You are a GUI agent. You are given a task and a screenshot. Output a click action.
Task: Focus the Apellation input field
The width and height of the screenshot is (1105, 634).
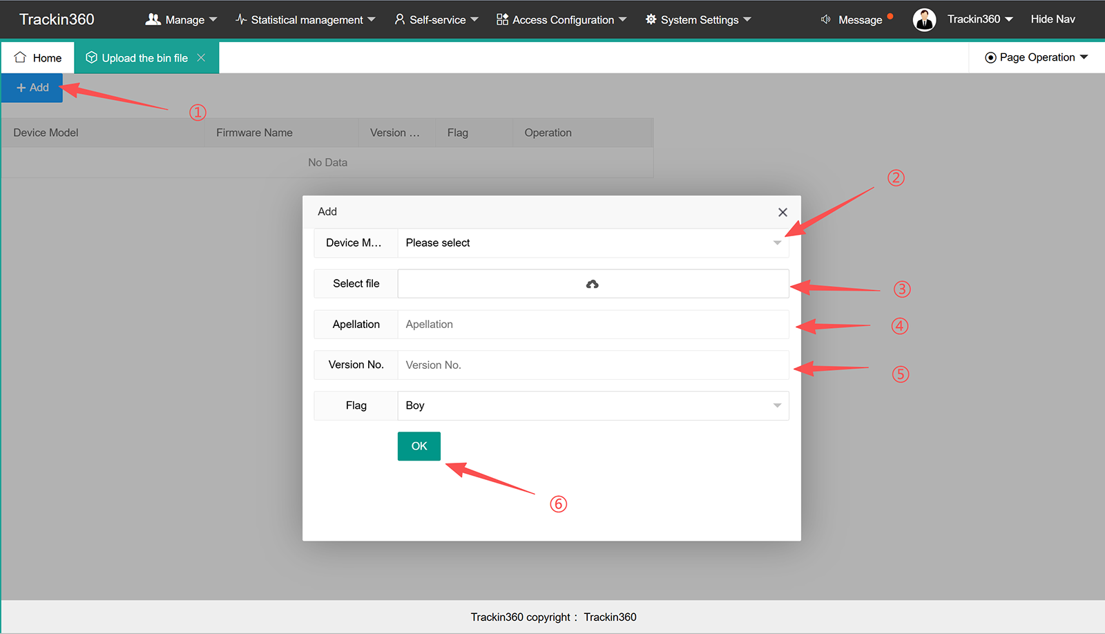coord(593,324)
